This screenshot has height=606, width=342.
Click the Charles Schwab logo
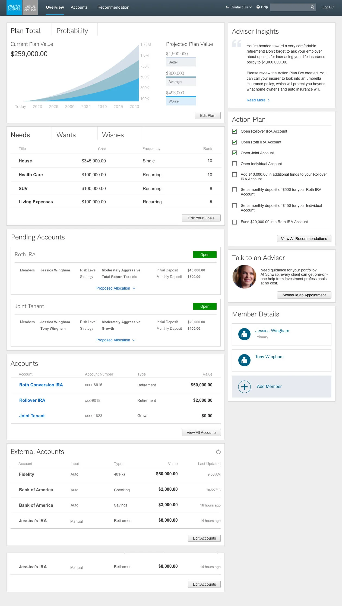(14, 8)
